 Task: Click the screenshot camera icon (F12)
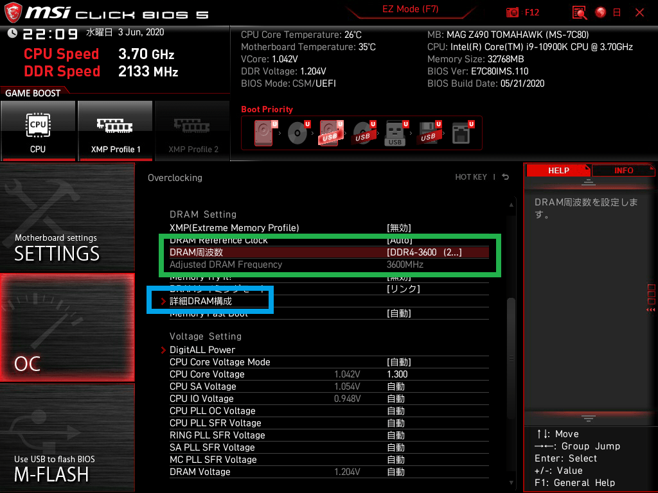click(512, 12)
